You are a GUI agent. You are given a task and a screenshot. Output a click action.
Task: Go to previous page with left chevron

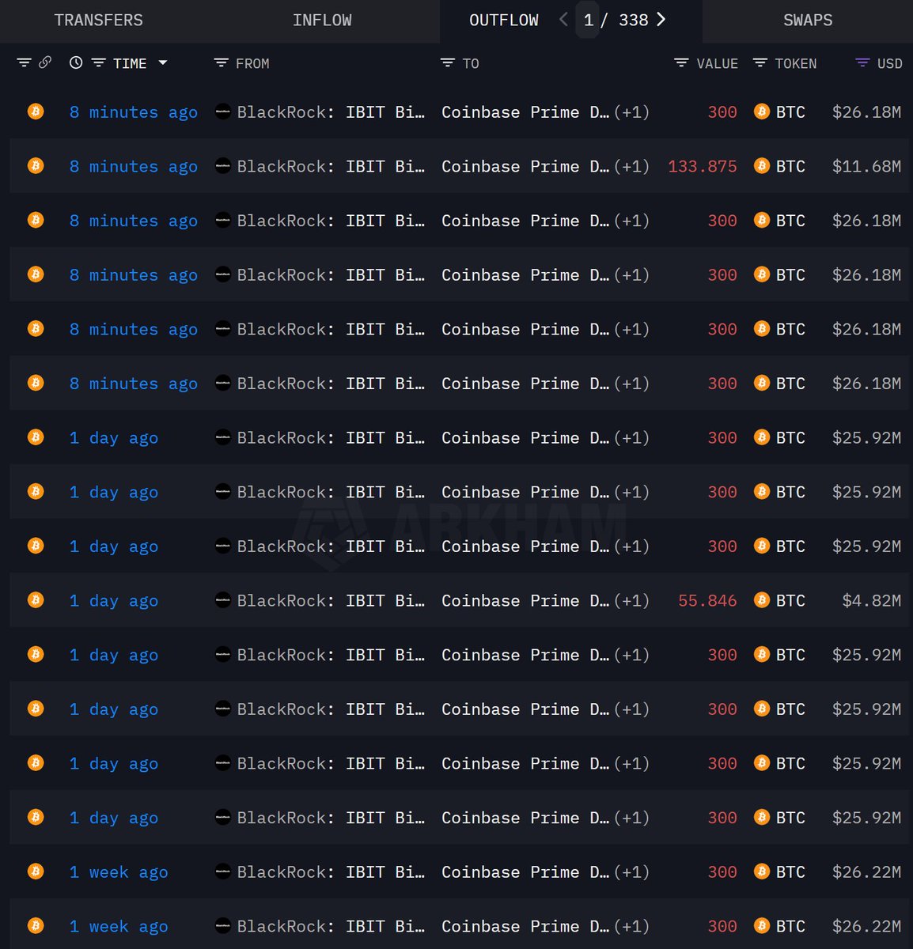(x=563, y=20)
